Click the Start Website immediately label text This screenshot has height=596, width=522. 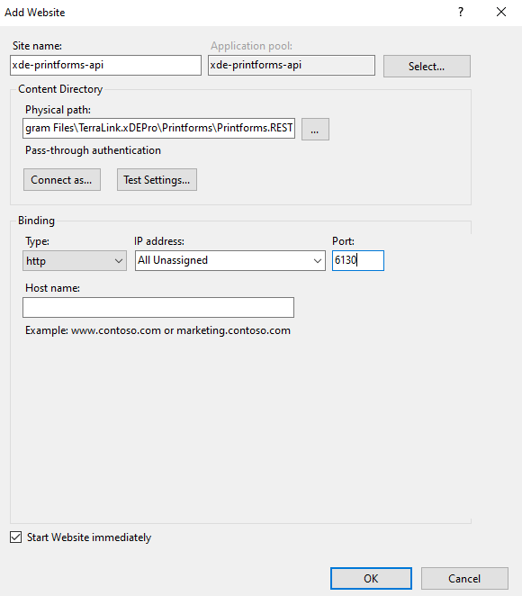pos(89,537)
